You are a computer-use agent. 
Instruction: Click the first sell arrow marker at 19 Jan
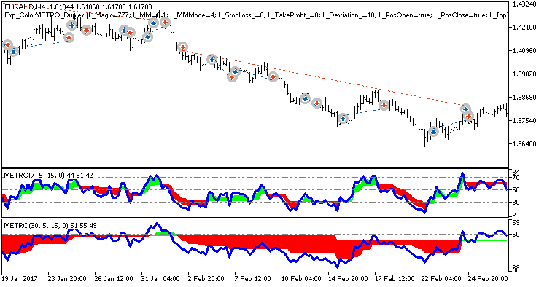7,45
